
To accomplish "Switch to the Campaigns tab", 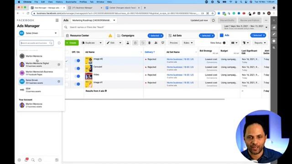I will (128, 36).
